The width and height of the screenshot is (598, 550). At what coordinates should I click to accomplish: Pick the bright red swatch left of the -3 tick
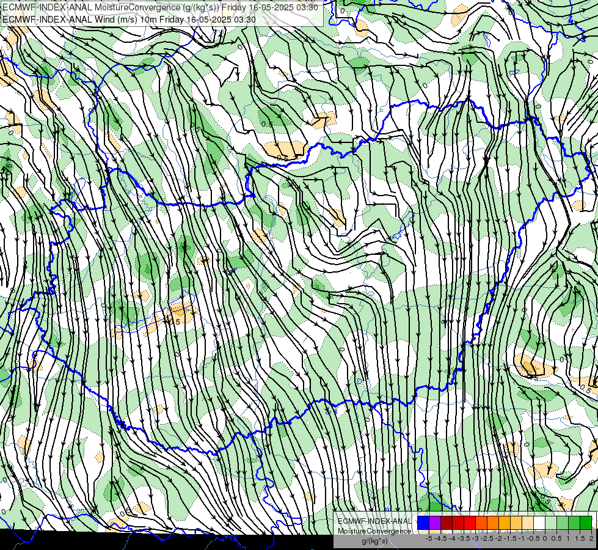470,522
